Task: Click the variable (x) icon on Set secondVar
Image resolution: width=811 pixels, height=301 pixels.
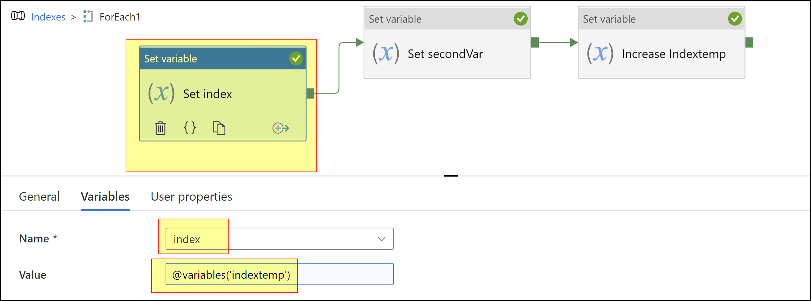Action: tap(386, 54)
